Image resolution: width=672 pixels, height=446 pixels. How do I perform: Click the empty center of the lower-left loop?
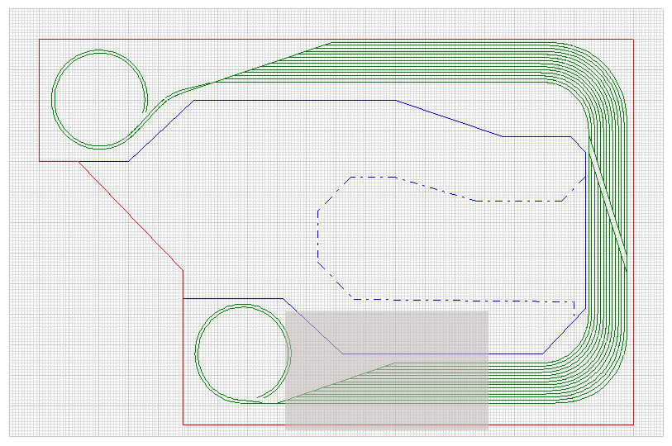pos(242,353)
